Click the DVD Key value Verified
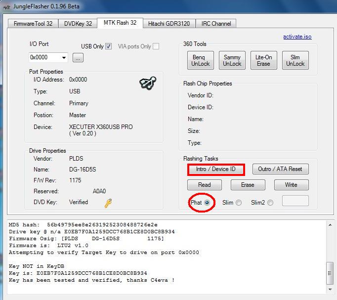 79,202
